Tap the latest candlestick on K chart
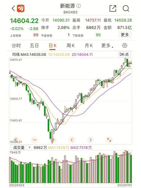Screen dimensions: 141x188 pos(131,62)
